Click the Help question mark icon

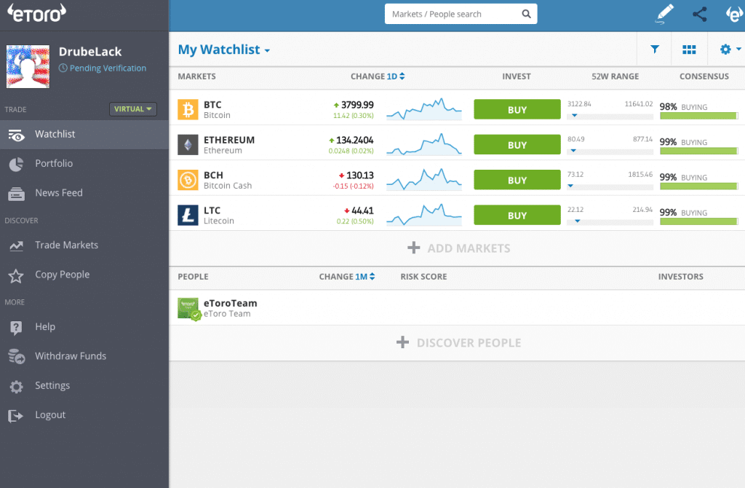[x=16, y=328]
